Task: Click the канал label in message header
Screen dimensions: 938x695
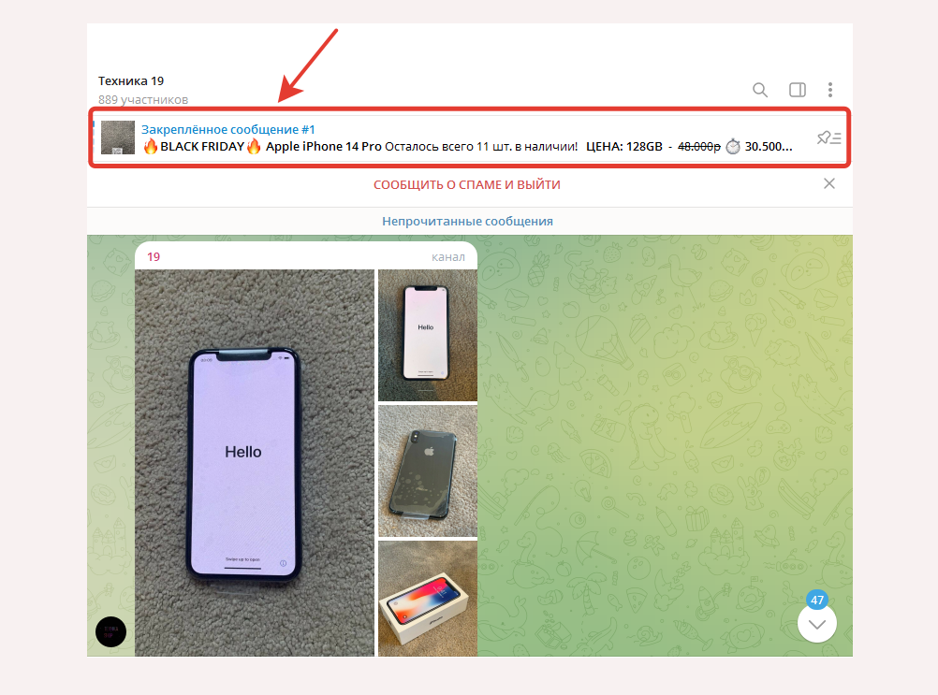Action: click(448, 257)
